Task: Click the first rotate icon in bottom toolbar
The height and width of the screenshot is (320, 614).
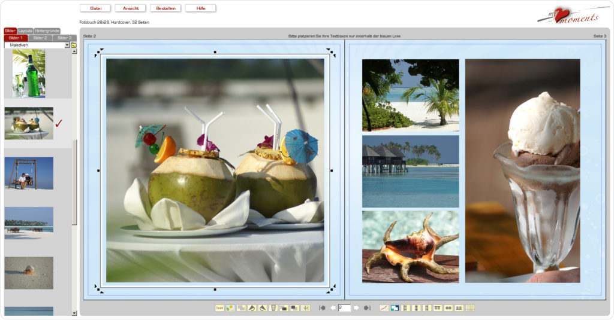Action: pyautogui.click(x=252, y=308)
